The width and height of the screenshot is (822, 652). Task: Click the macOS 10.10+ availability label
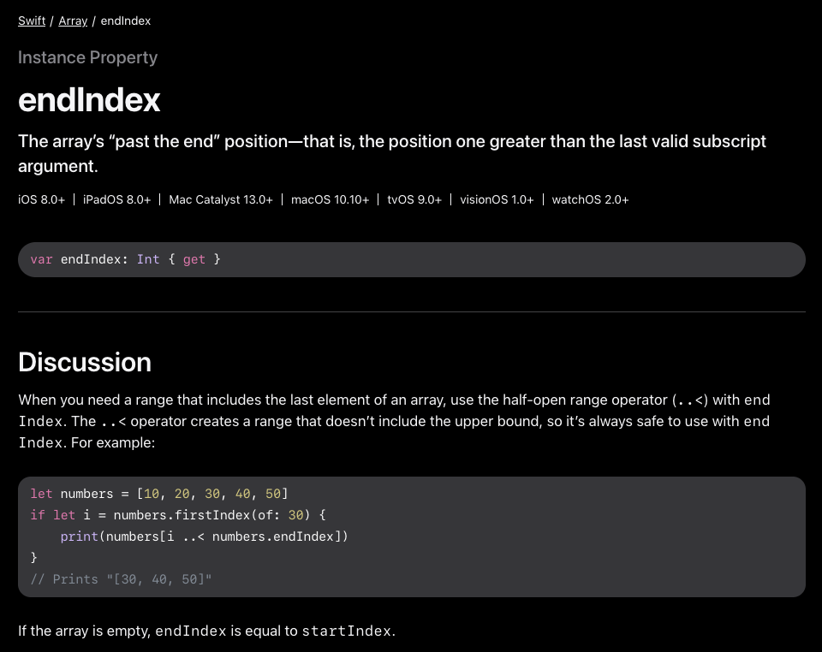[x=330, y=199]
